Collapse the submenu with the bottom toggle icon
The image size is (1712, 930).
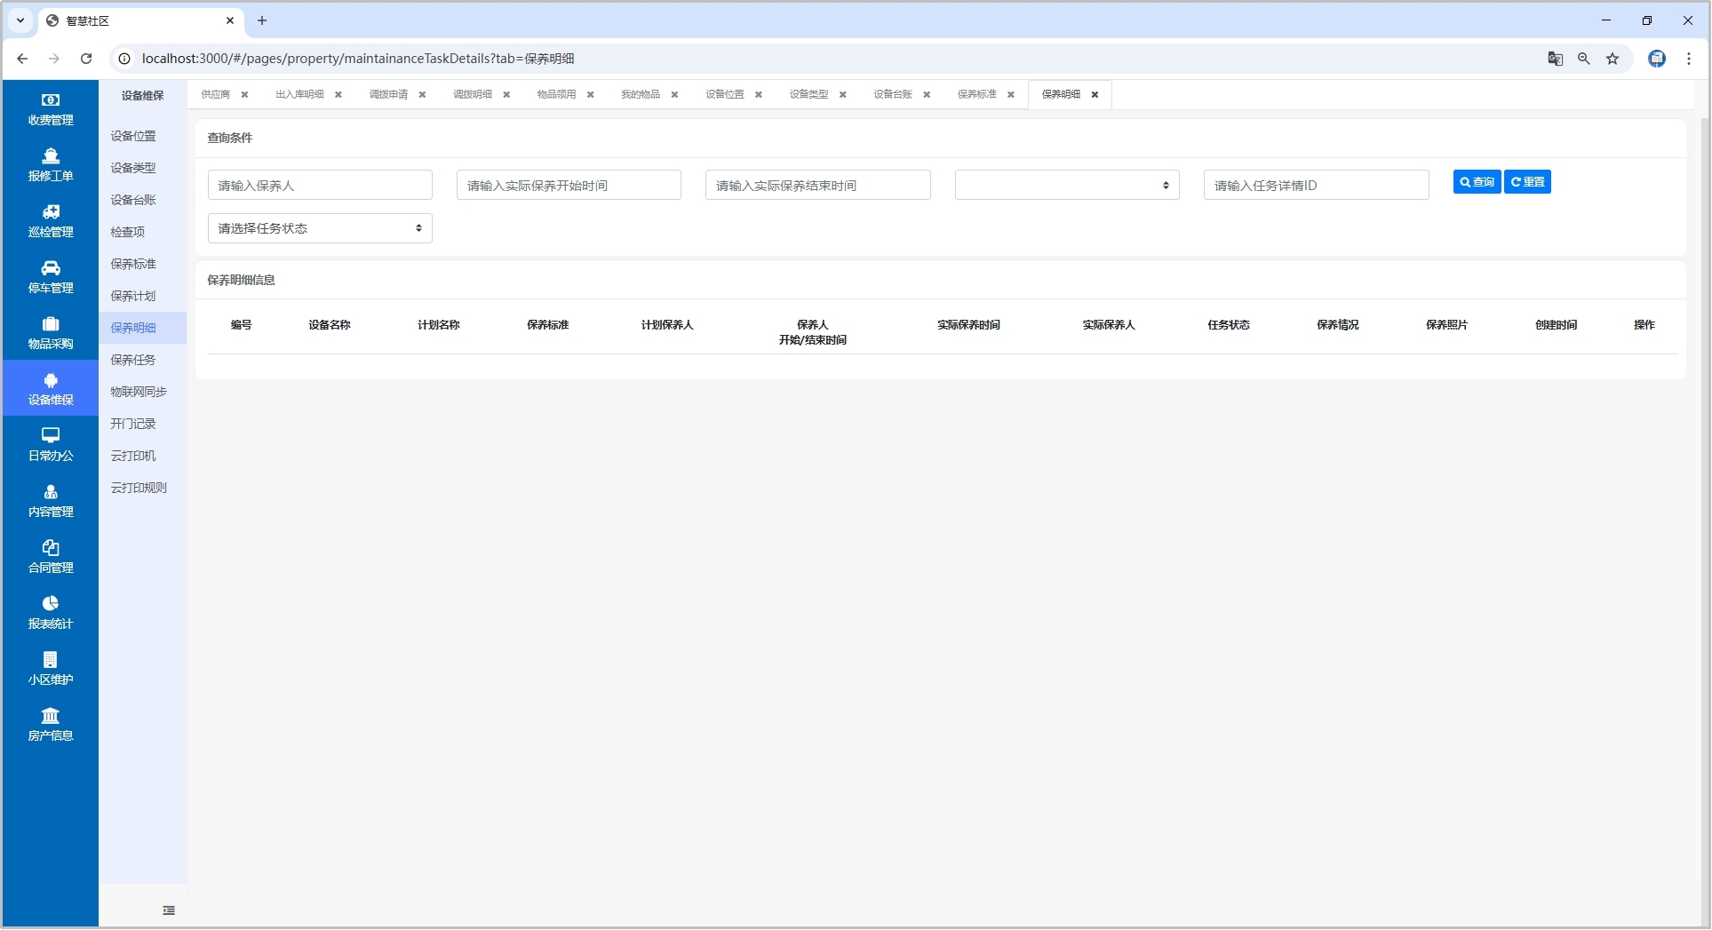tap(169, 910)
